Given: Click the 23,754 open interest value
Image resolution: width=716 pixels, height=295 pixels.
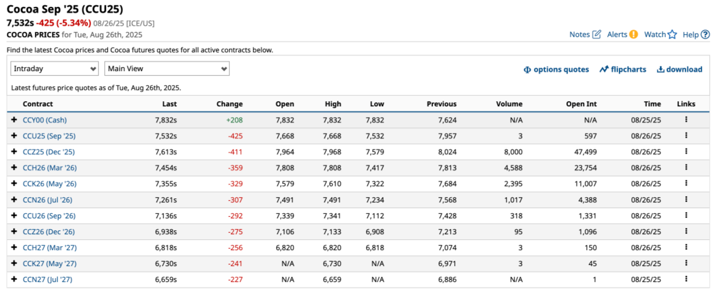Looking at the screenshot, I should [x=585, y=168].
